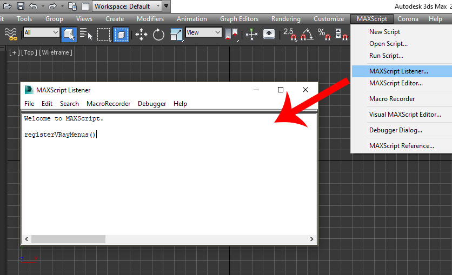Image resolution: width=452 pixels, height=275 pixels.
Task: Open the Animation menu
Action: coord(192,19)
